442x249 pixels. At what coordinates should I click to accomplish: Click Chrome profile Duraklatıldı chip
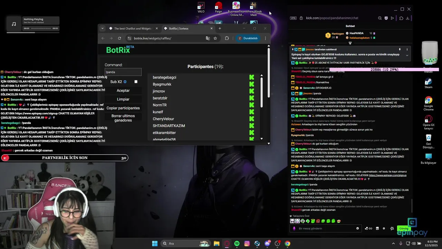pyautogui.click(x=248, y=38)
